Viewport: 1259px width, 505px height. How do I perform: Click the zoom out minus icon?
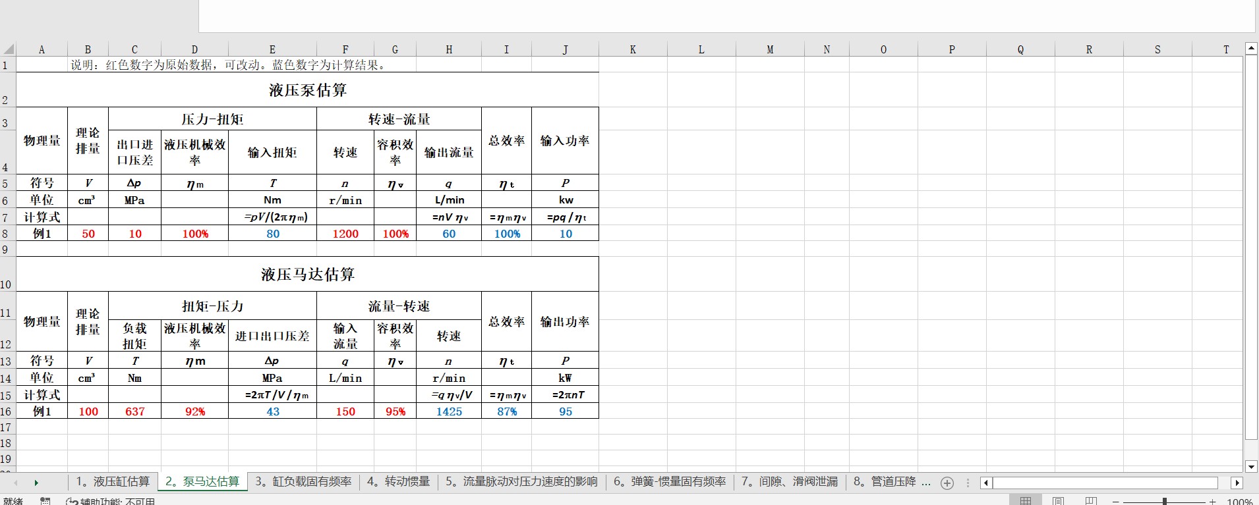coord(1116,502)
